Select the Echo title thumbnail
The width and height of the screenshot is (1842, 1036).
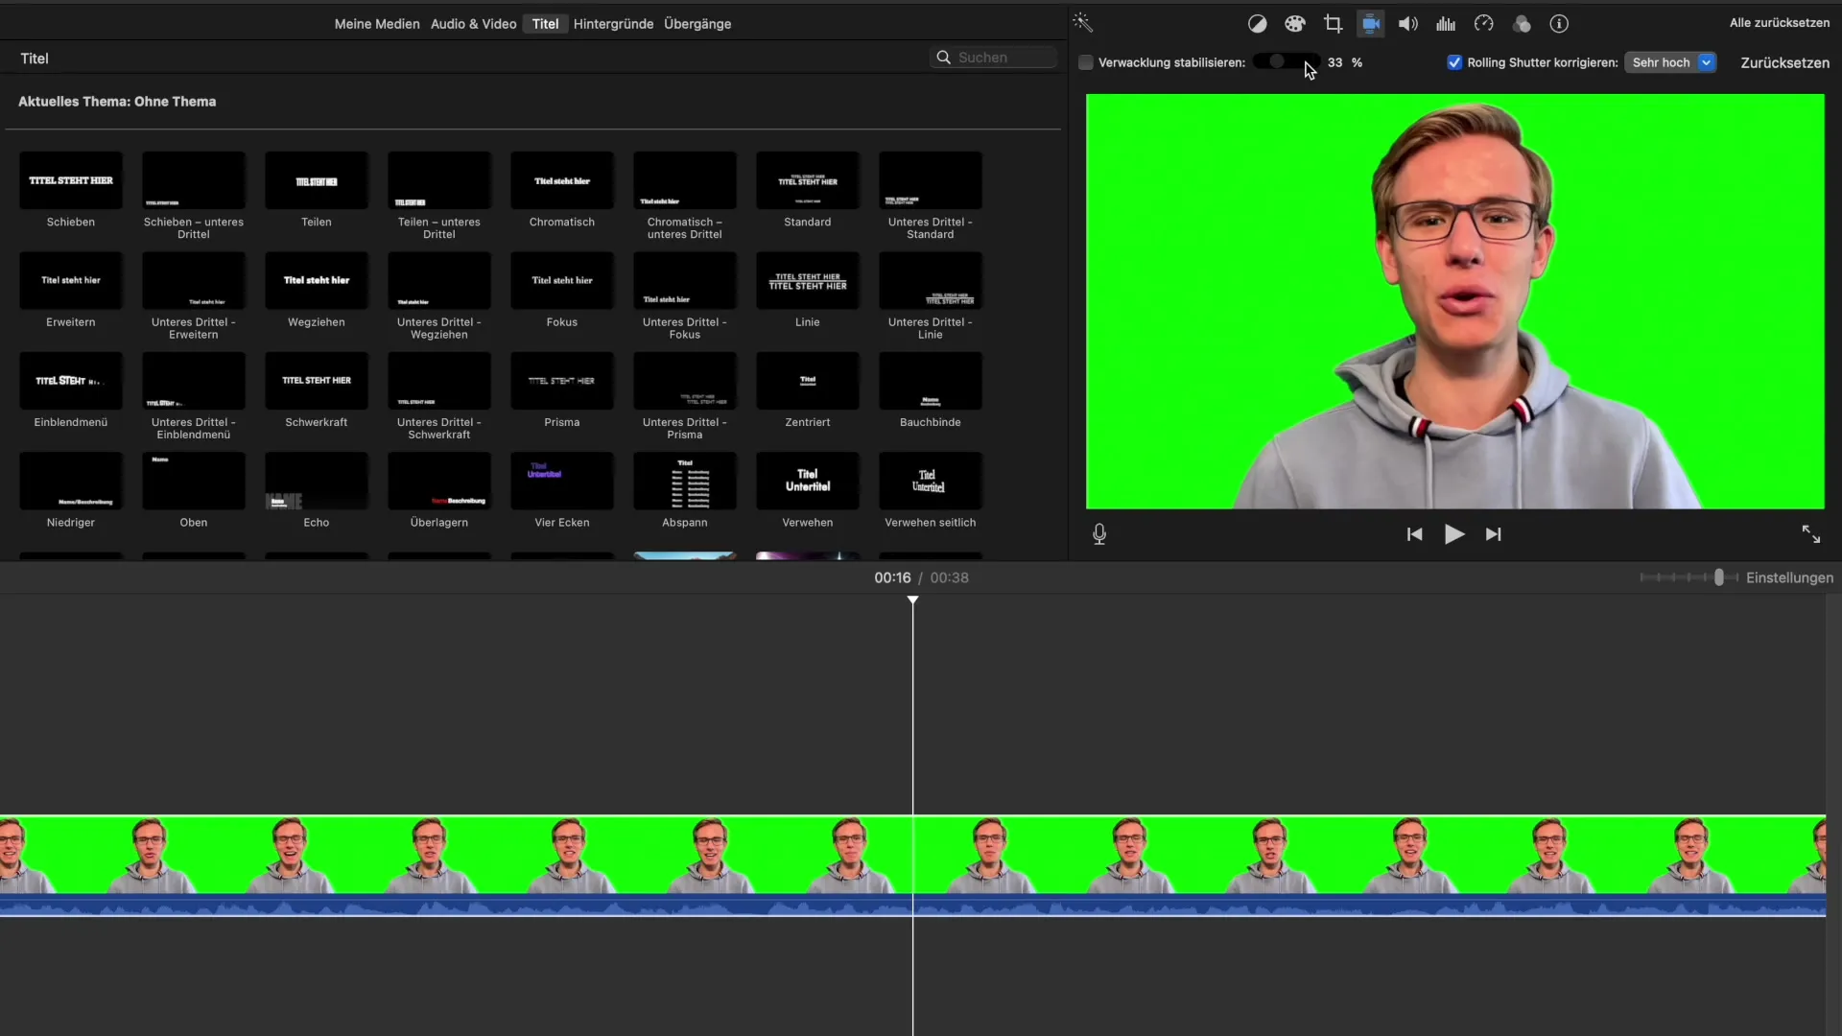tap(317, 481)
